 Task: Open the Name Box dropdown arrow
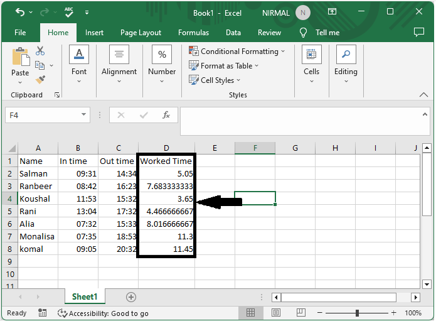pyautogui.click(x=84, y=116)
